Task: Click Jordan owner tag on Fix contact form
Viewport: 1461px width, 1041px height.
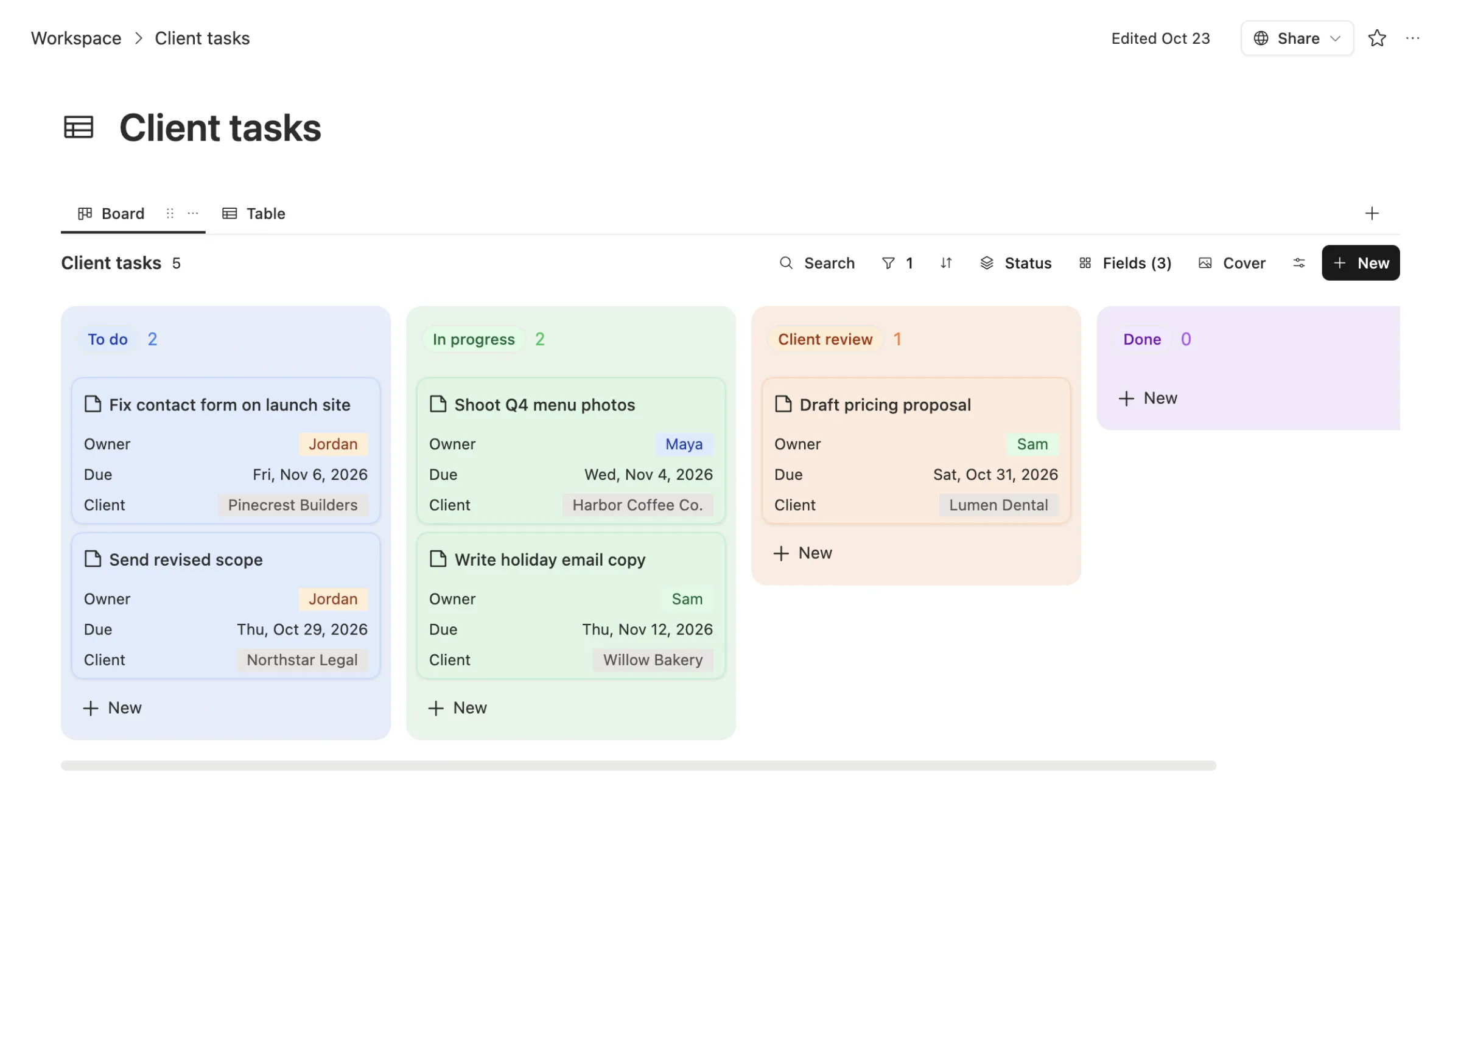Action: [x=333, y=444]
